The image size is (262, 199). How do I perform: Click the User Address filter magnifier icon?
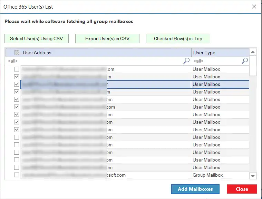coord(186,61)
